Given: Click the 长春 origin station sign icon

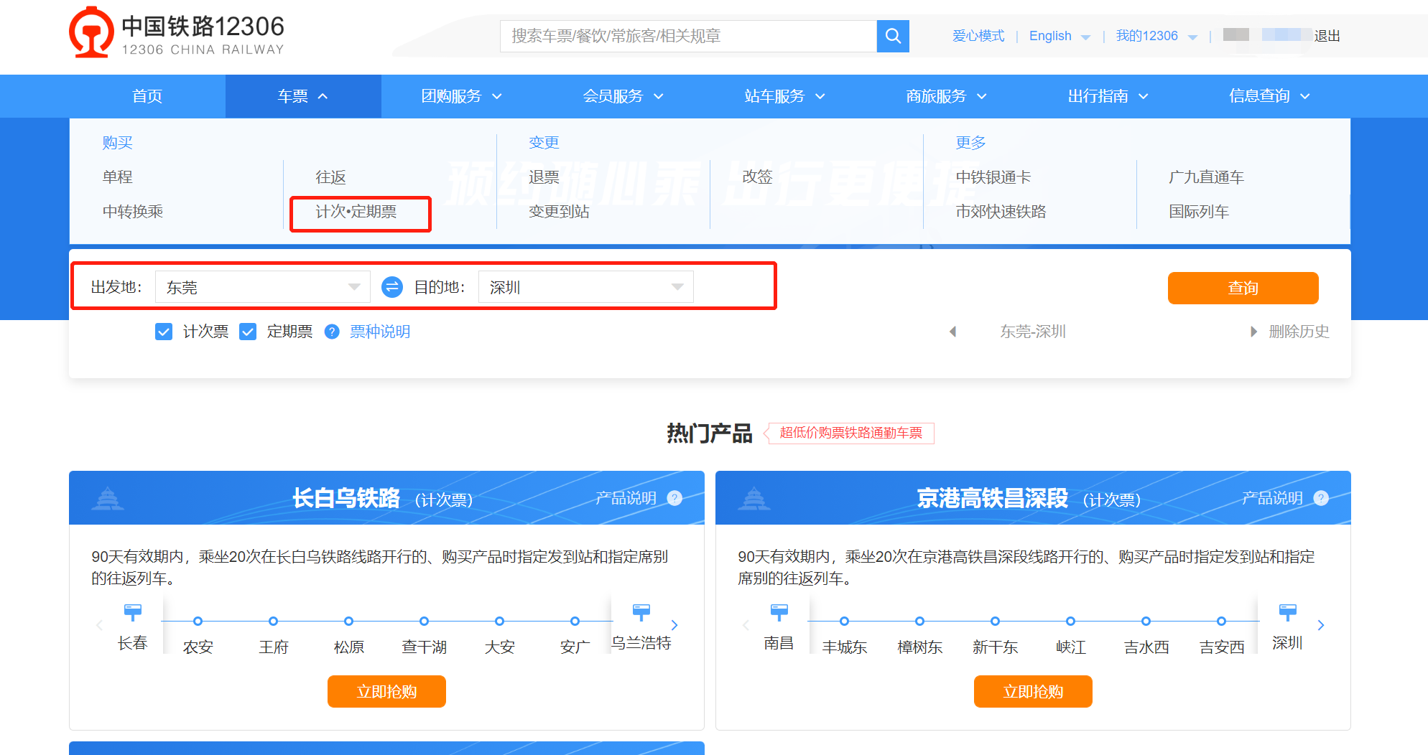Looking at the screenshot, I should [133, 612].
